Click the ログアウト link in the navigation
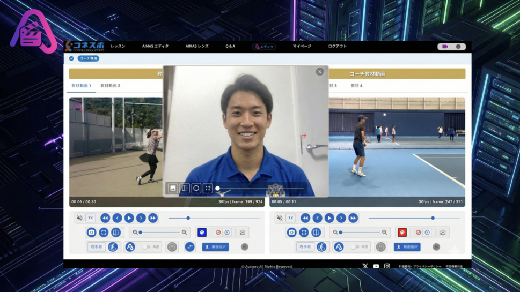Image resolution: width=520 pixels, height=292 pixels. [x=337, y=47]
